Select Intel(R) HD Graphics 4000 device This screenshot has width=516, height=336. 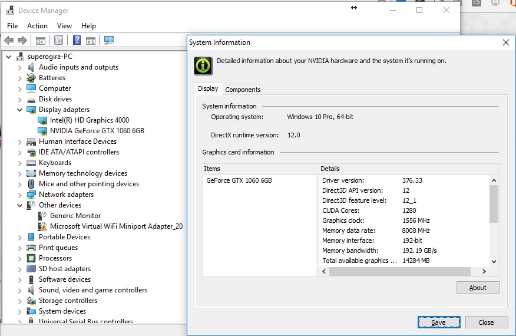point(90,120)
